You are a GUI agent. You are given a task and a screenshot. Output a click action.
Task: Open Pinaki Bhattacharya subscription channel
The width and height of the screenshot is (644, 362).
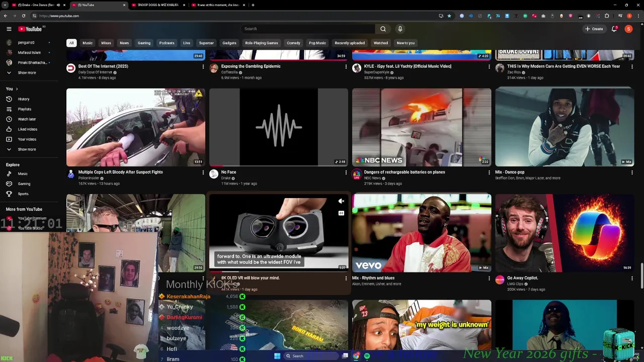[32, 63]
